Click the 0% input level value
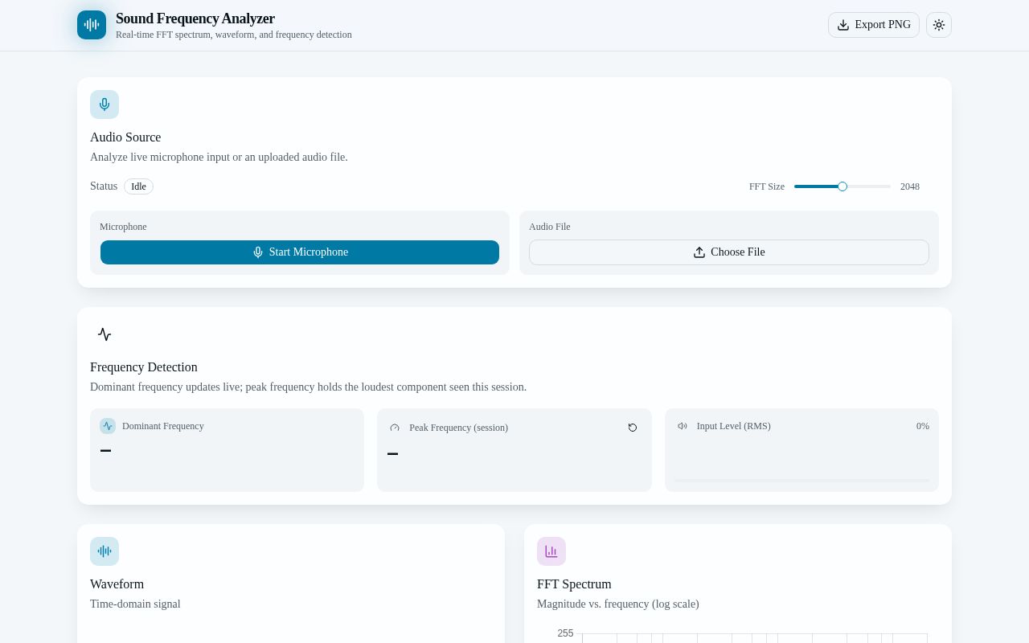Screen dimensions: 1029x643 pyautogui.click(x=923, y=426)
